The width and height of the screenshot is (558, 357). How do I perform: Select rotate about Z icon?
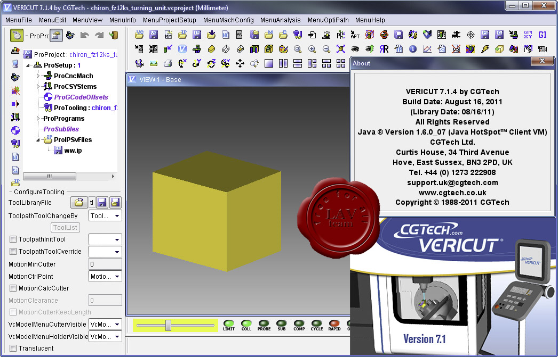[211, 63]
